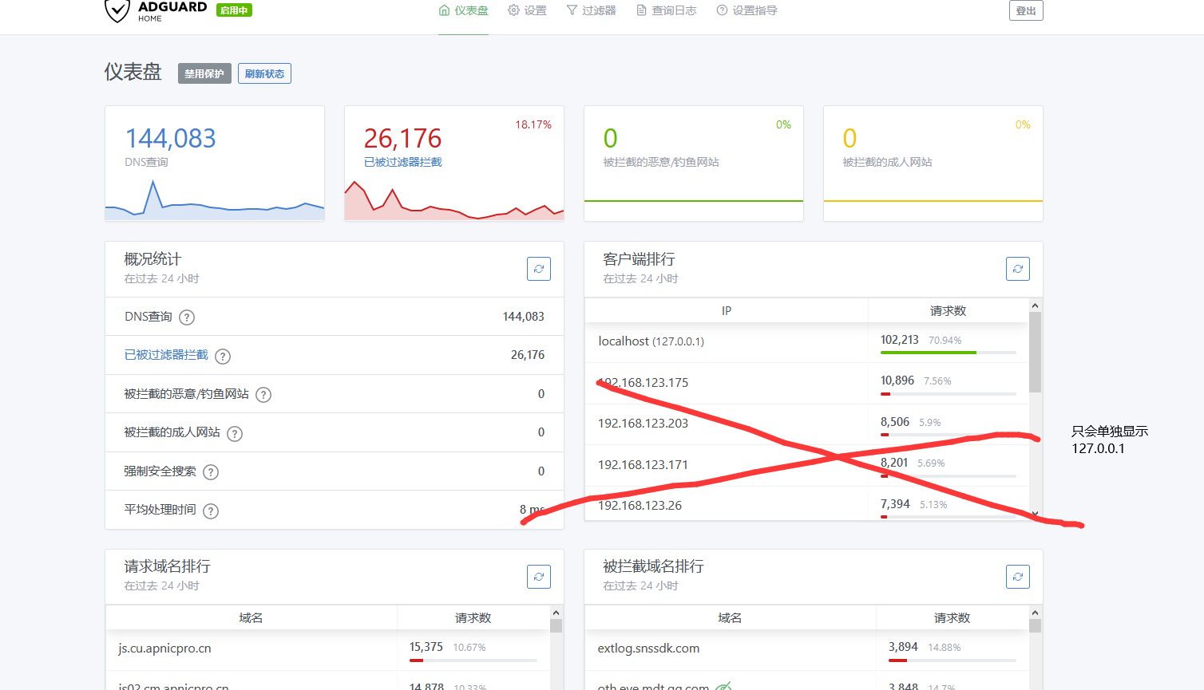Click the AdGuard Home shield logo
The height and width of the screenshot is (690, 1204).
pyautogui.click(x=117, y=11)
